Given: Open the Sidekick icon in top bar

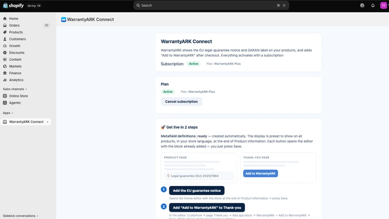Looking at the screenshot, I should 362,5.
